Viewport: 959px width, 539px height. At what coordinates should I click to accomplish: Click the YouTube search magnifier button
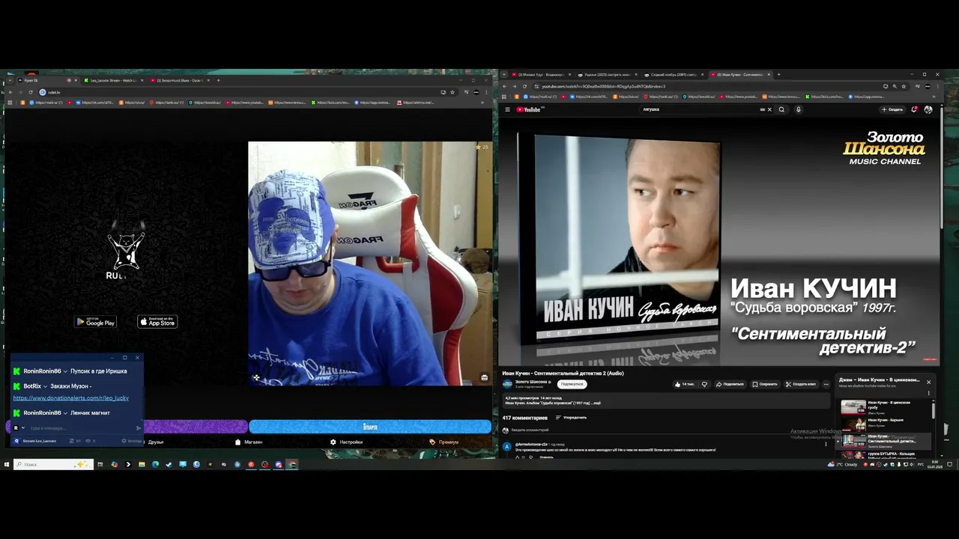coord(781,109)
